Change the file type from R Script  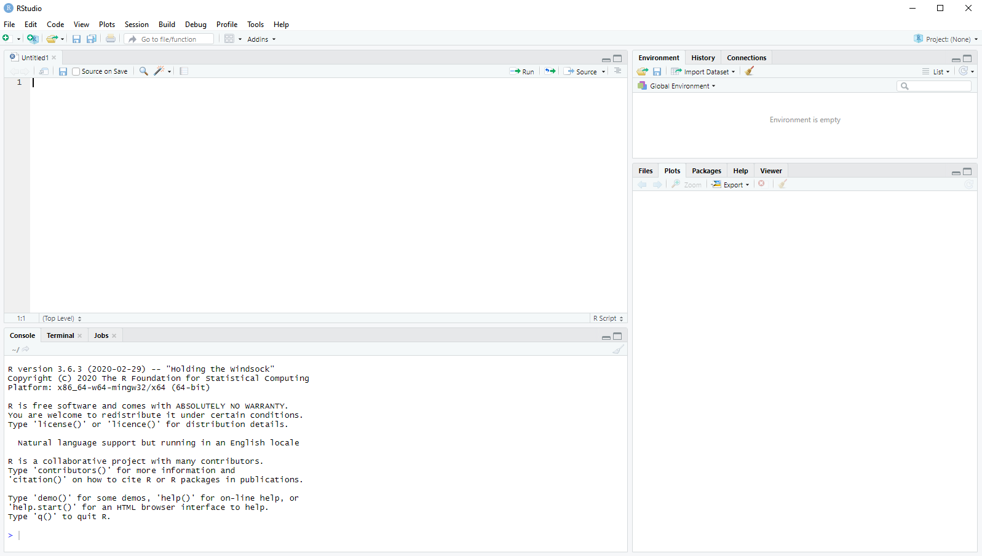tap(608, 318)
